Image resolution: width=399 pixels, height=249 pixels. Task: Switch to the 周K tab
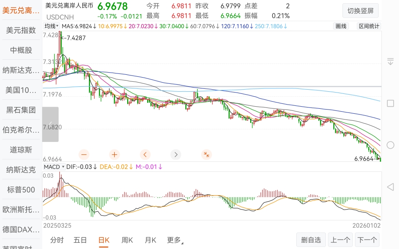pos(127,240)
